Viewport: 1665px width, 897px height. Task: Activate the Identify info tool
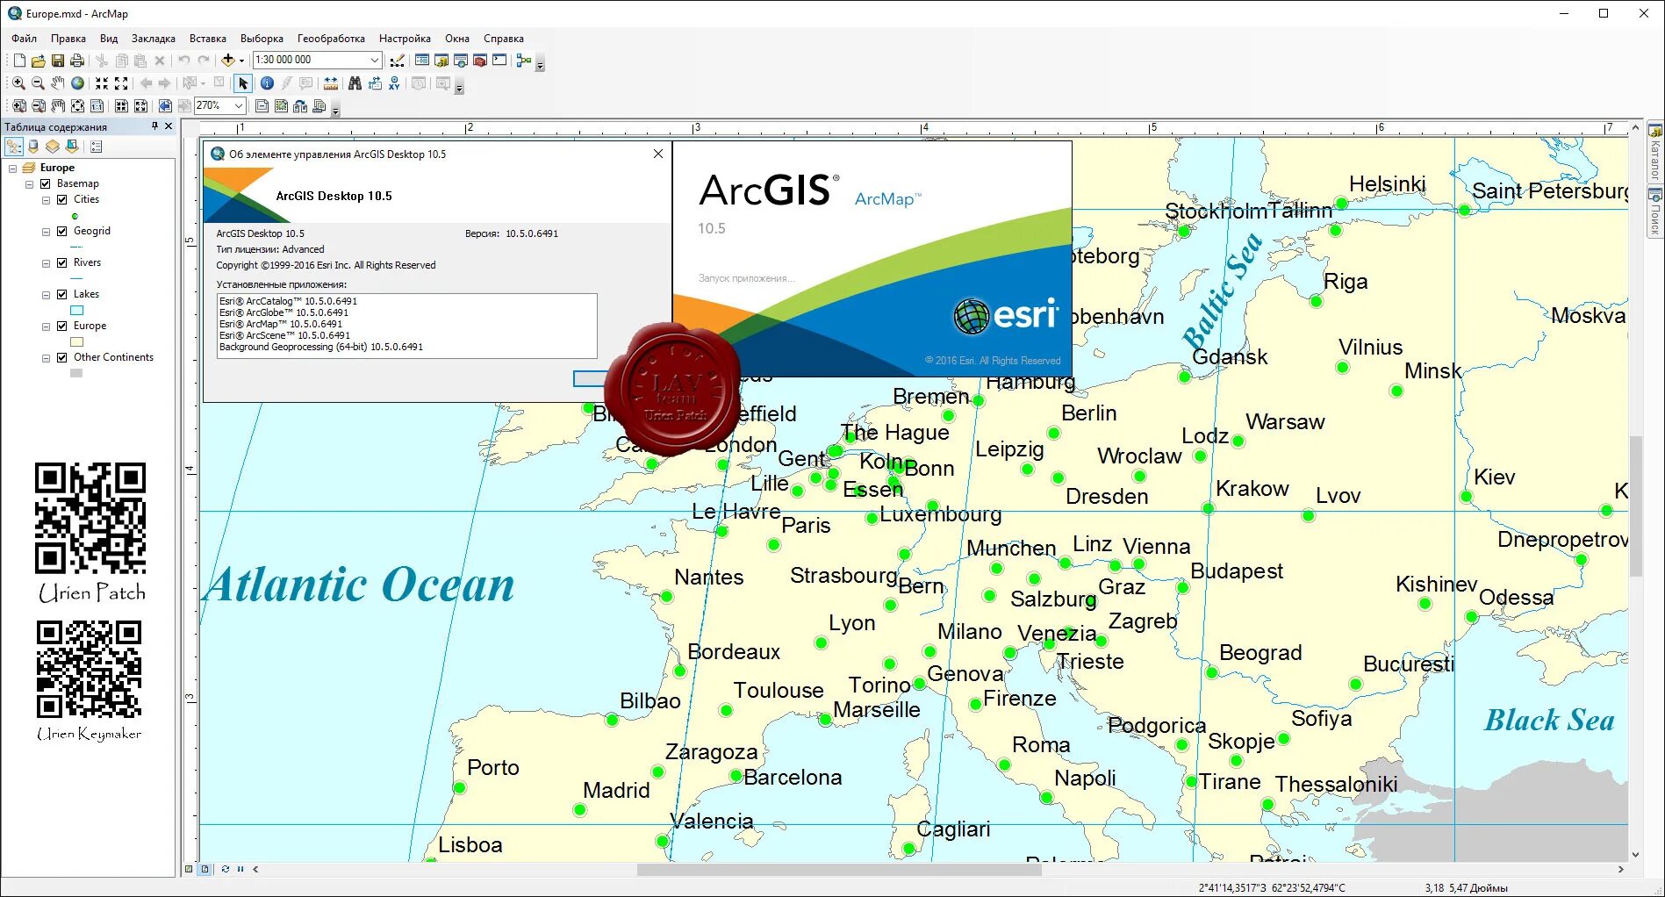pos(267,83)
